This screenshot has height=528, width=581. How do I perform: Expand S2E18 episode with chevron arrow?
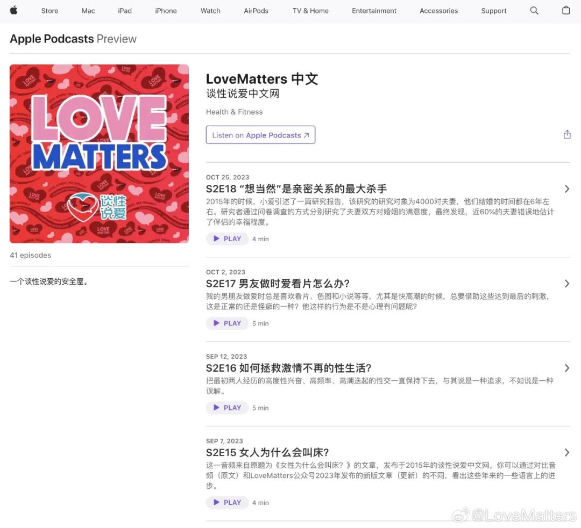tap(567, 189)
